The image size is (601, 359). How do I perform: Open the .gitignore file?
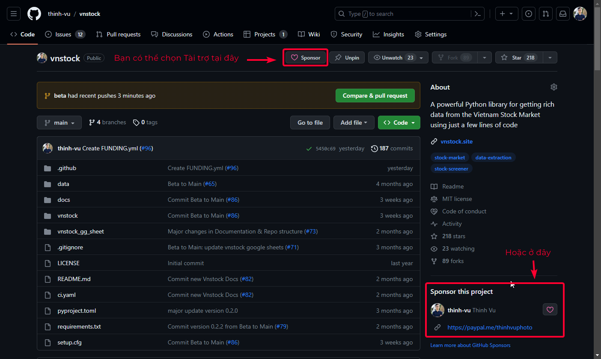(70, 247)
